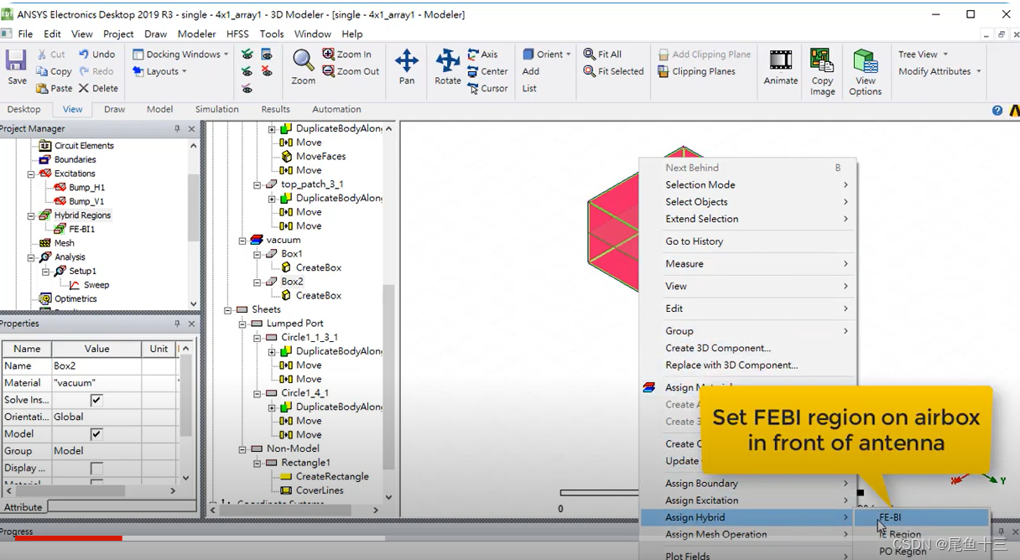Open Clipping Planes tool

click(696, 71)
